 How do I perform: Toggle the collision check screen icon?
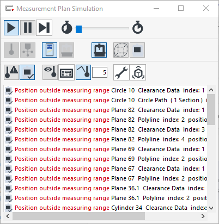tap(27, 72)
